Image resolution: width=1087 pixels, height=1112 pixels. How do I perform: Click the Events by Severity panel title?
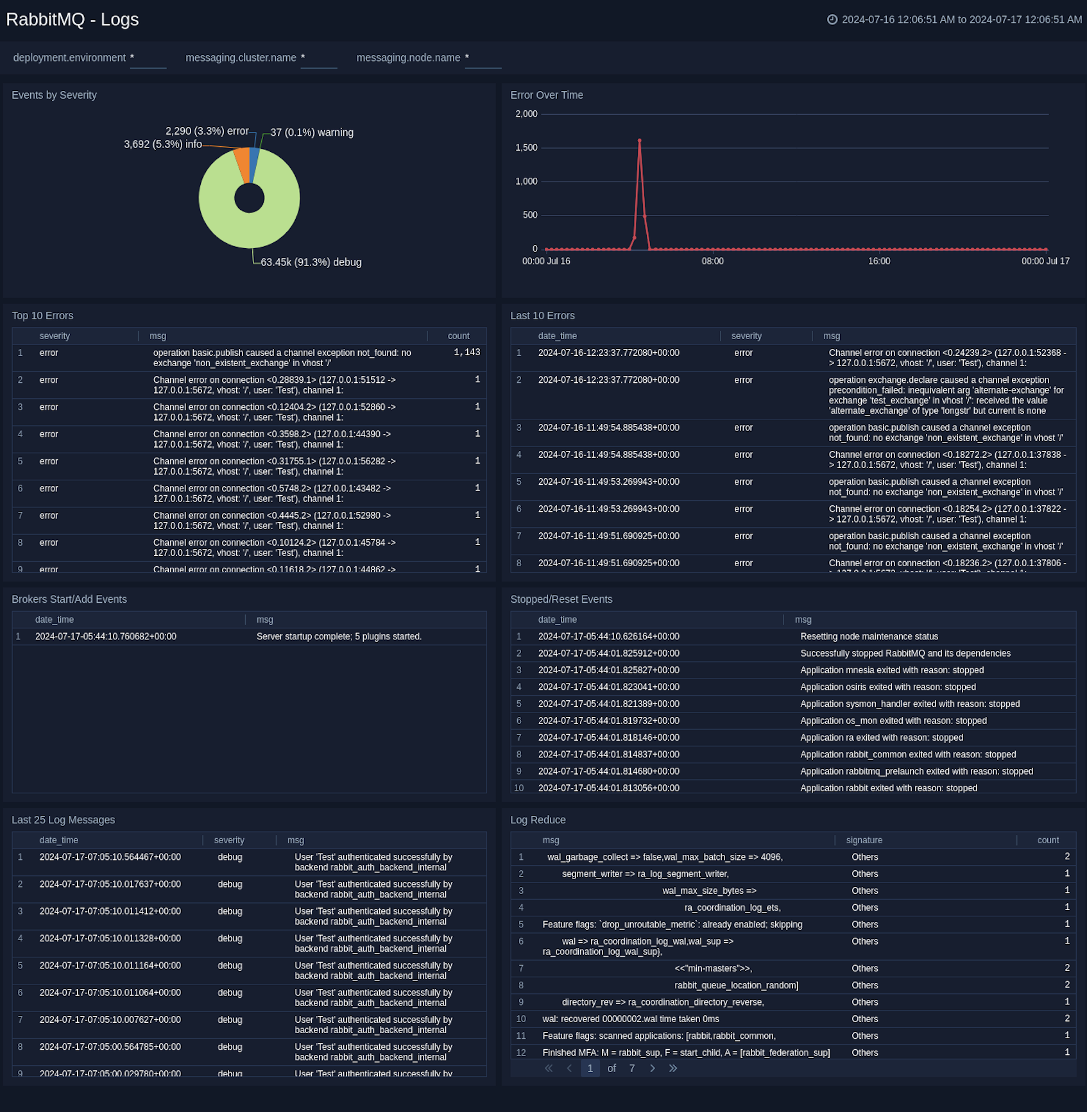point(55,95)
